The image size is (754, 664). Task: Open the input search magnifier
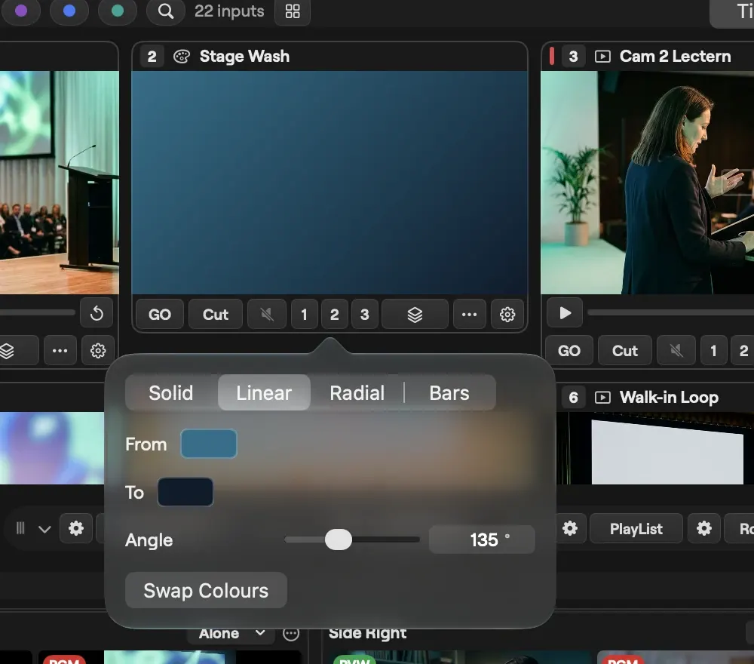(165, 11)
